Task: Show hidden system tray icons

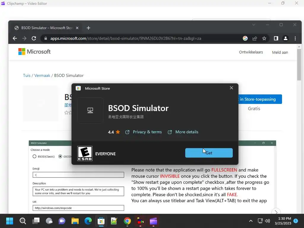Action: [x=251, y=221]
